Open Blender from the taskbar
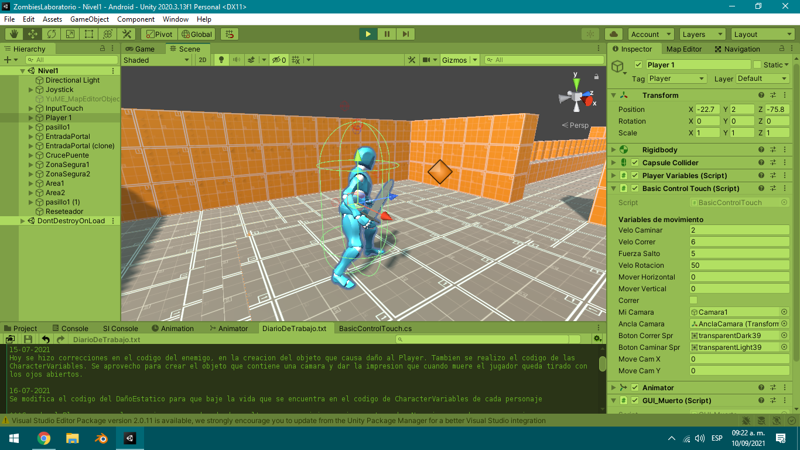800x450 pixels. [x=101, y=438]
